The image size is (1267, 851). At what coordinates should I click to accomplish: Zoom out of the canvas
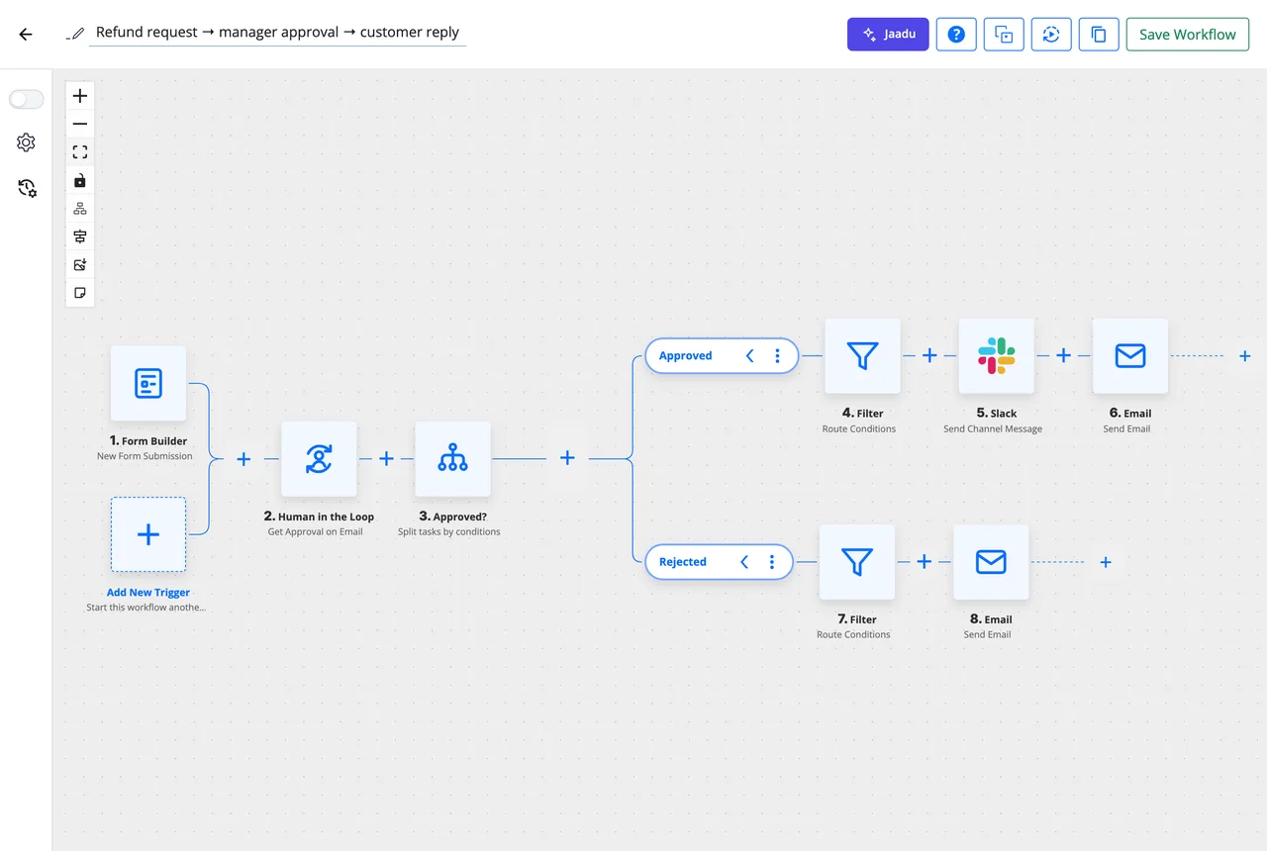click(80, 124)
